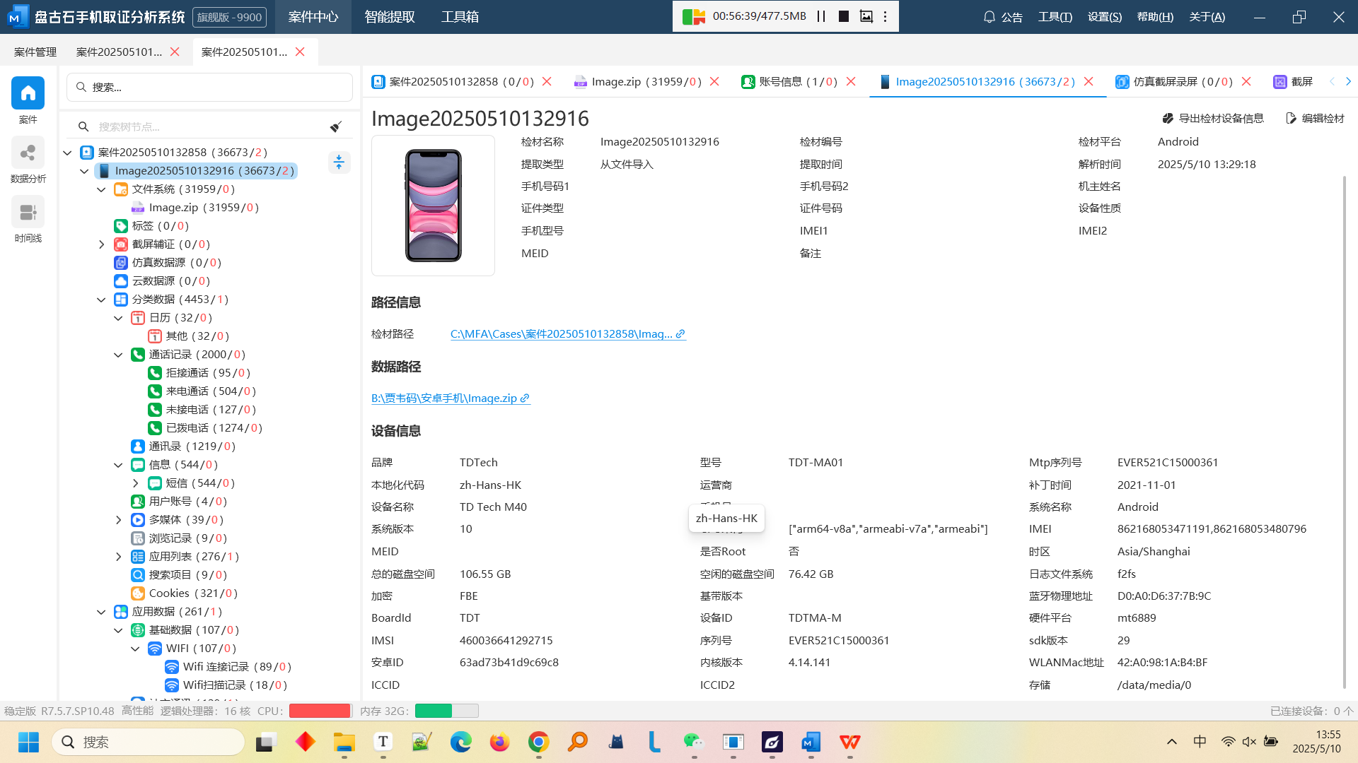Click the recorder screenshot image icon
The image size is (1358, 763).
pos(866,16)
